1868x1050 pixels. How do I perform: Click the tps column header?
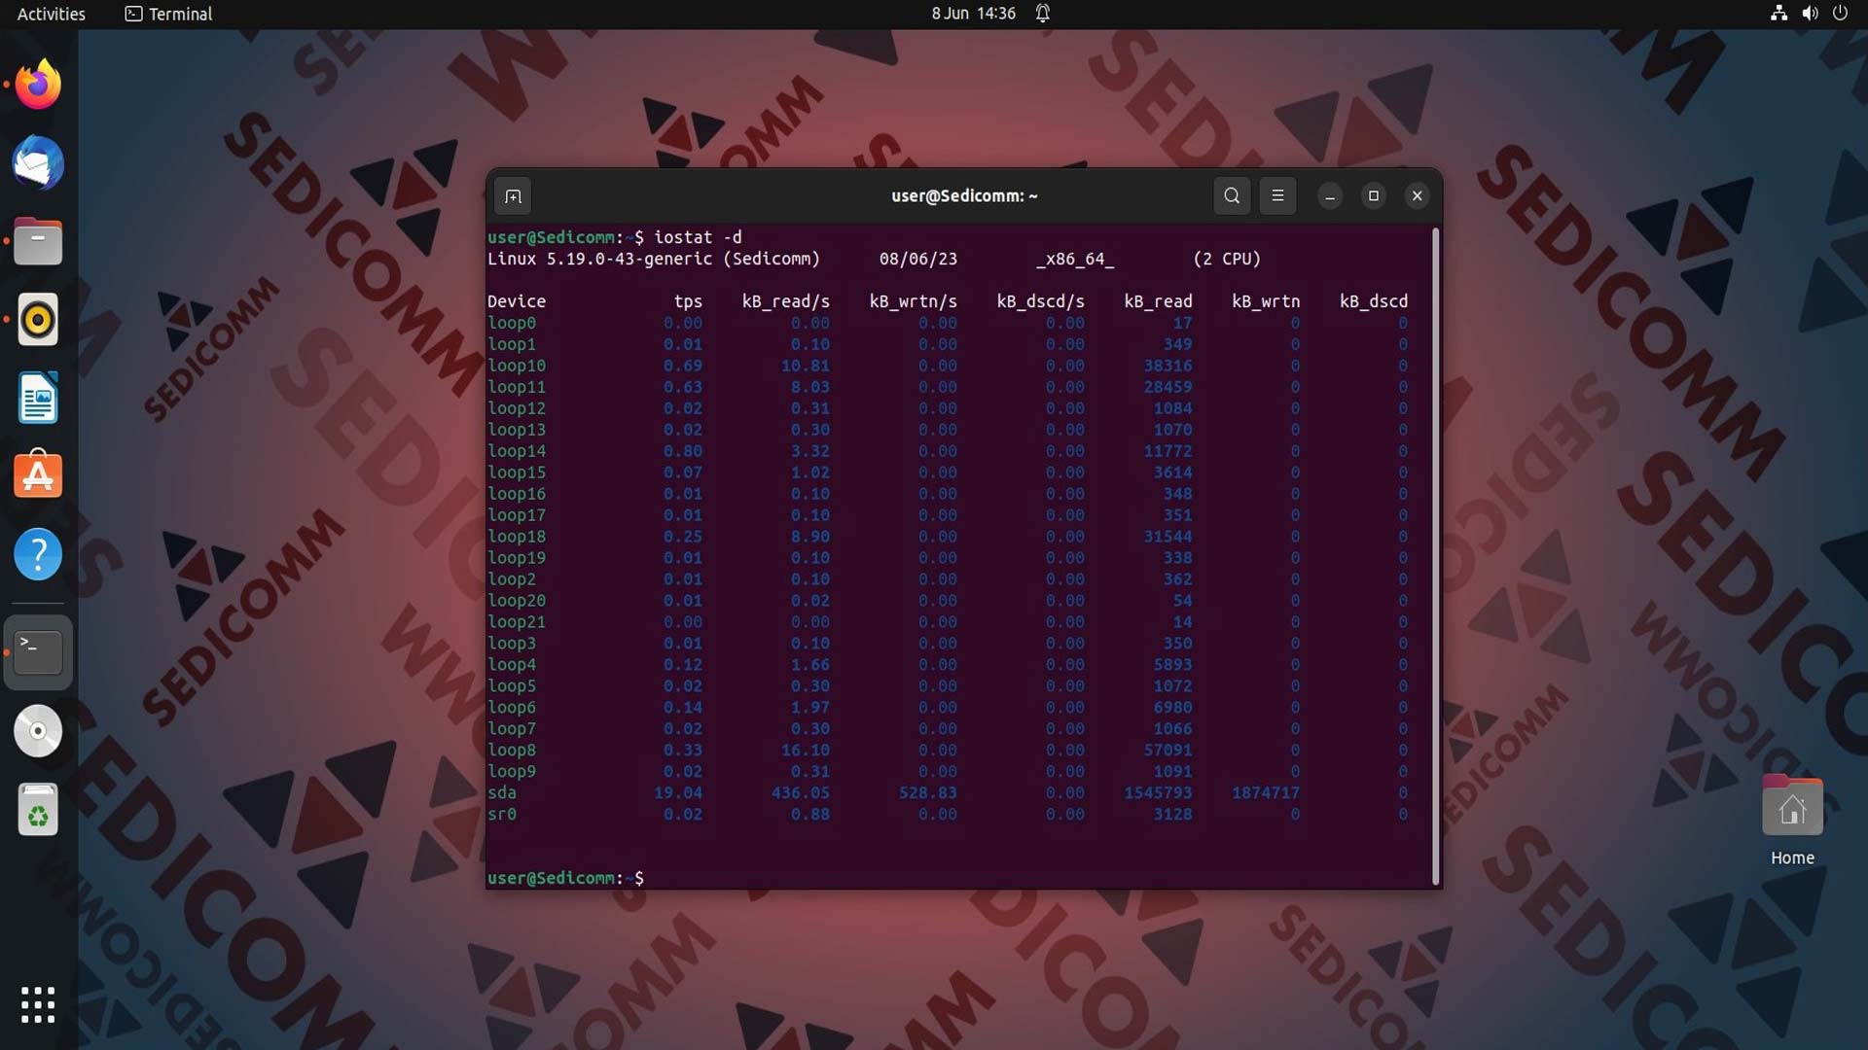(x=688, y=301)
